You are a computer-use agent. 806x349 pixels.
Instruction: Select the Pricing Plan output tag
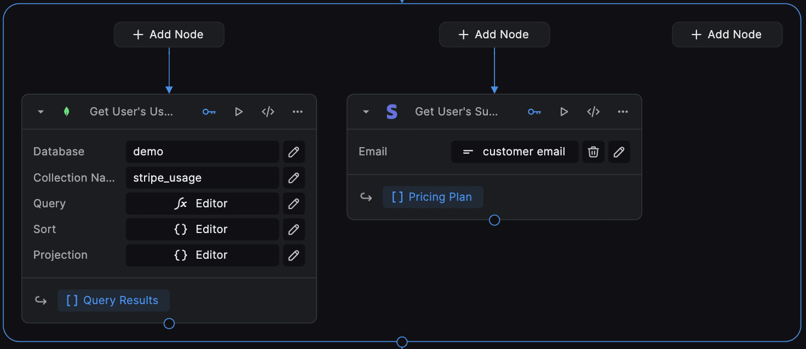click(x=433, y=197)
